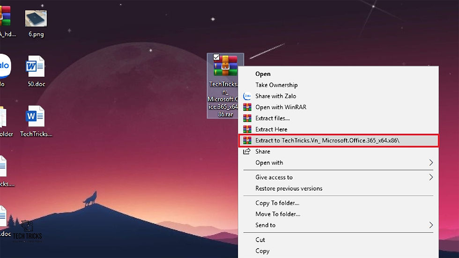
Task: Choose Restore previous versions
Action: coord(338,188)
